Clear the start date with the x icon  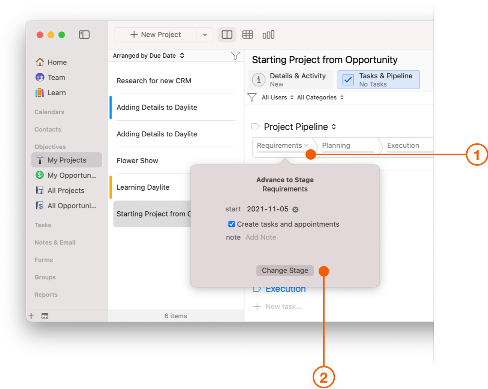[x=295, y=209]
